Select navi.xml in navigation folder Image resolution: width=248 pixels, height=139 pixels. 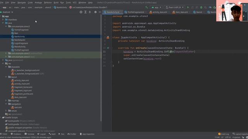pyautogui.click(x=18, y=107)
